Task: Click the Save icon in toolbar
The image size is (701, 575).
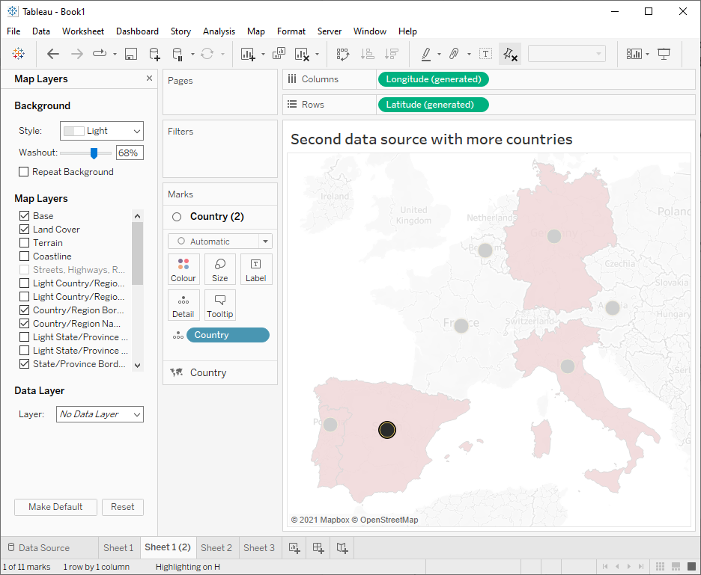Action: tap(131, 54)
